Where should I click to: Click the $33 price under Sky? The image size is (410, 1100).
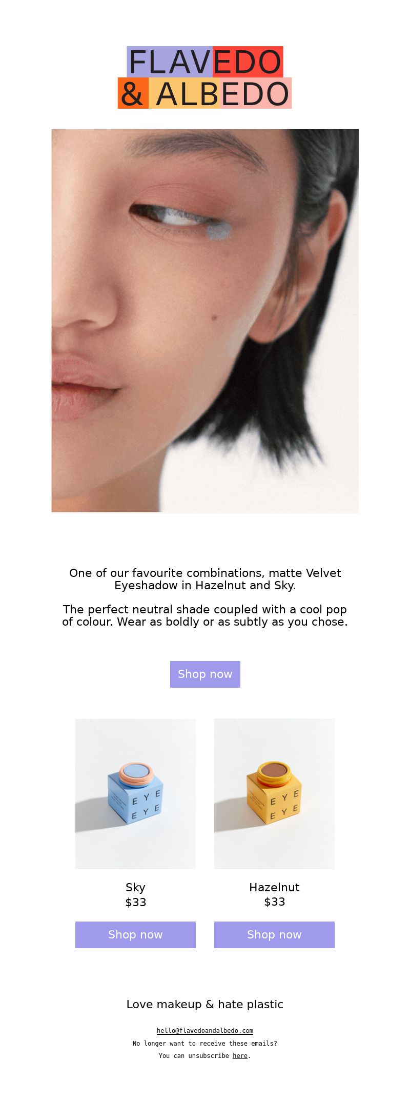(135, 902)
